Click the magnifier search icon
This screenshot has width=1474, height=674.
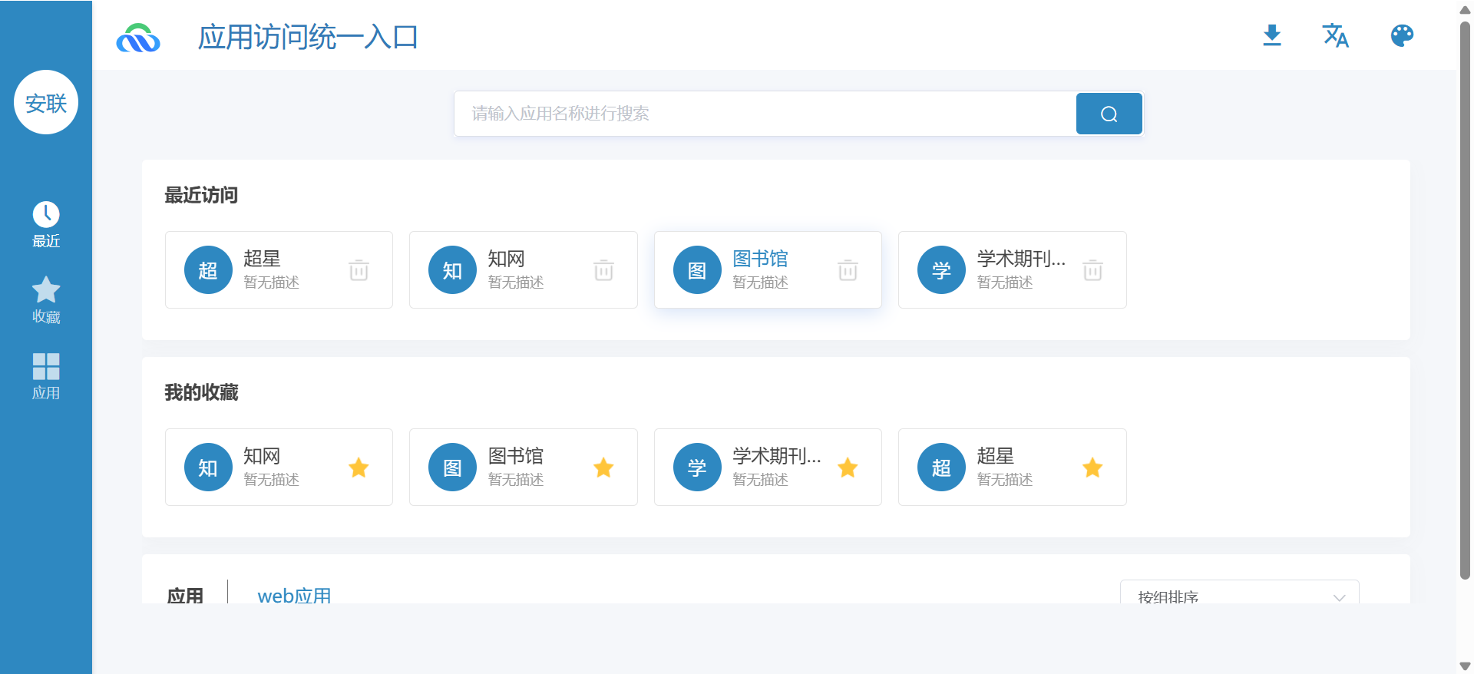tap(1109, 113)
